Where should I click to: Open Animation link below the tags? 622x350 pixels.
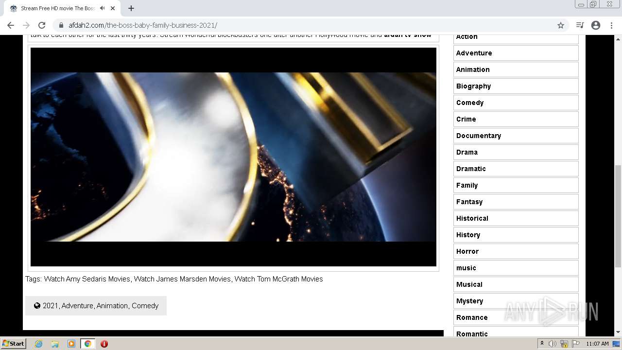tap(112, 306)
